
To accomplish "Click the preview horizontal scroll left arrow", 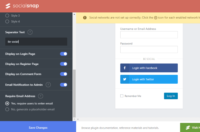I will point(78,119).
